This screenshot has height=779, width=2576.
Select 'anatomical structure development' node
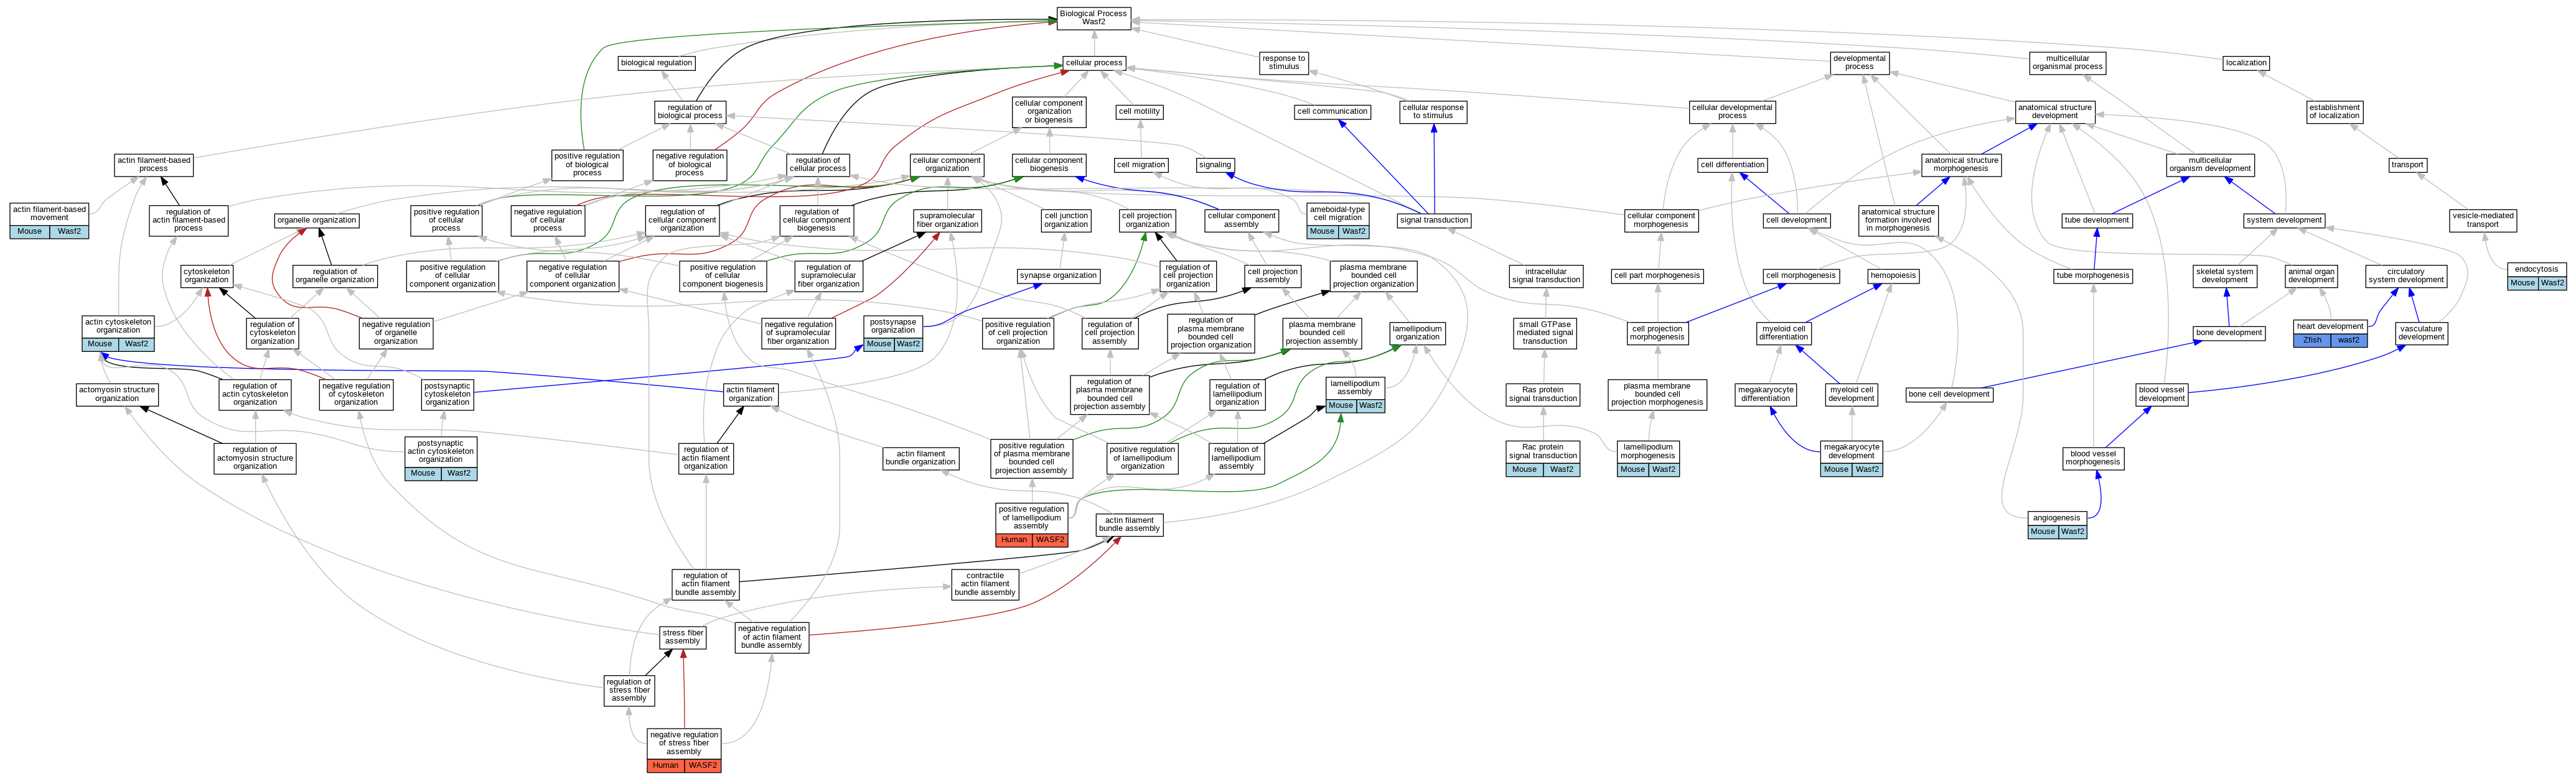coord(2054,112)
